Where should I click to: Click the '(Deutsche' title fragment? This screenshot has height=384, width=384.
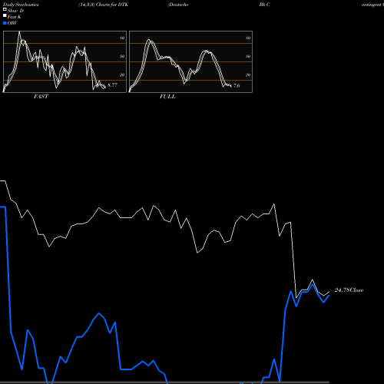178,5
